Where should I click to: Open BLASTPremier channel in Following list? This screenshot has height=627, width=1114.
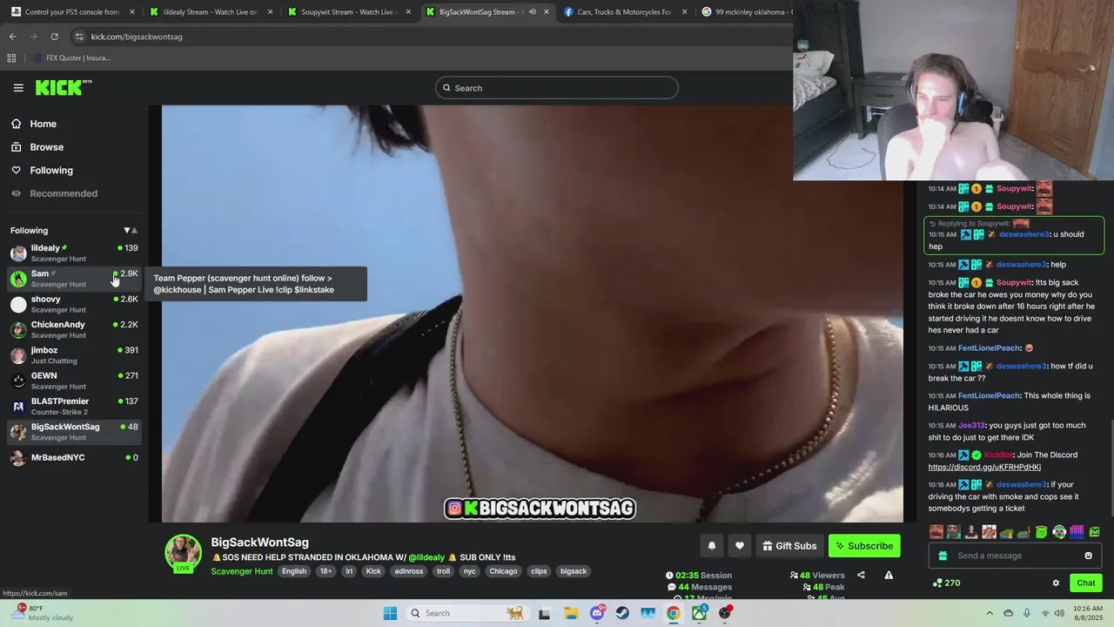click(x=74, y=406)
